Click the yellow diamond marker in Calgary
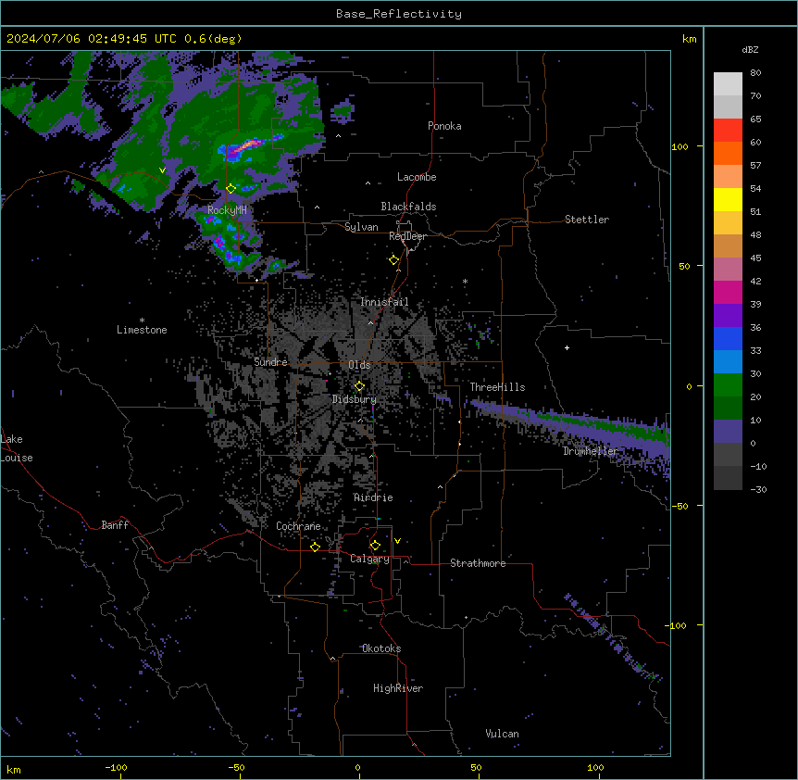 click(x=375, y=546)
